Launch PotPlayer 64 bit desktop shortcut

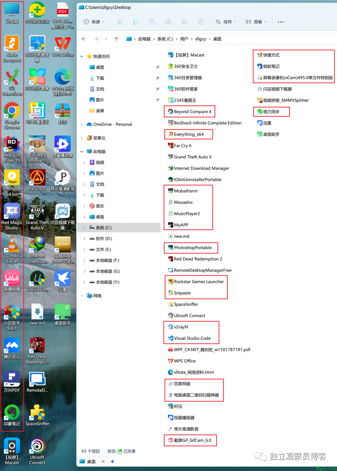12,183
